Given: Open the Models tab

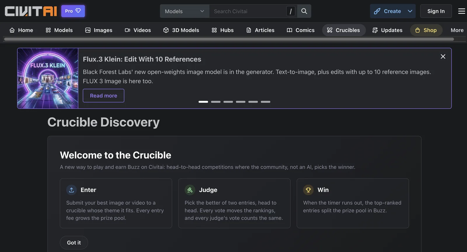Looking at the screenshot, I should point(59,30).
